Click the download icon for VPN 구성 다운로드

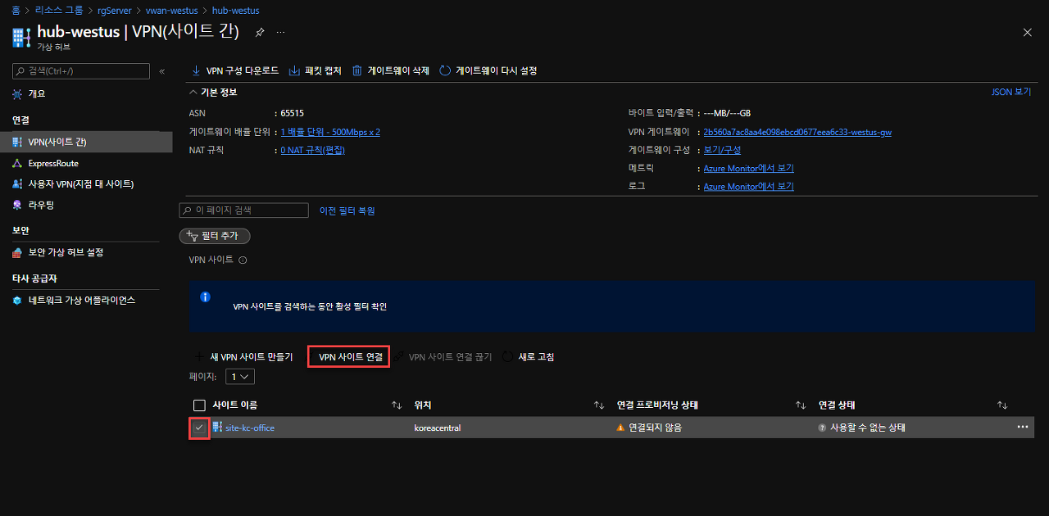coord(196,70)
